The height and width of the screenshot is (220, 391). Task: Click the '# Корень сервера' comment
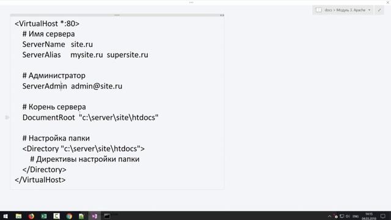(54, 107)
